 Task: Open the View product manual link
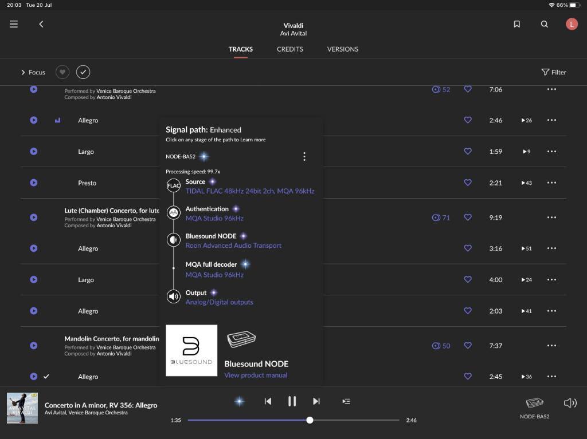pyautogui.click(x=256, y=375)
